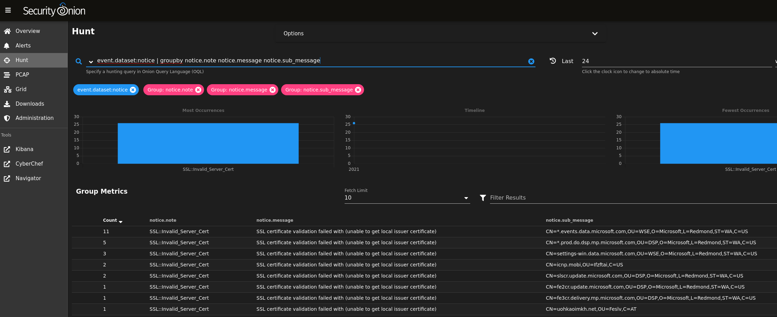Open Overview in the sidebar
This screenshot has height=317, width=777.
point(34,31)
